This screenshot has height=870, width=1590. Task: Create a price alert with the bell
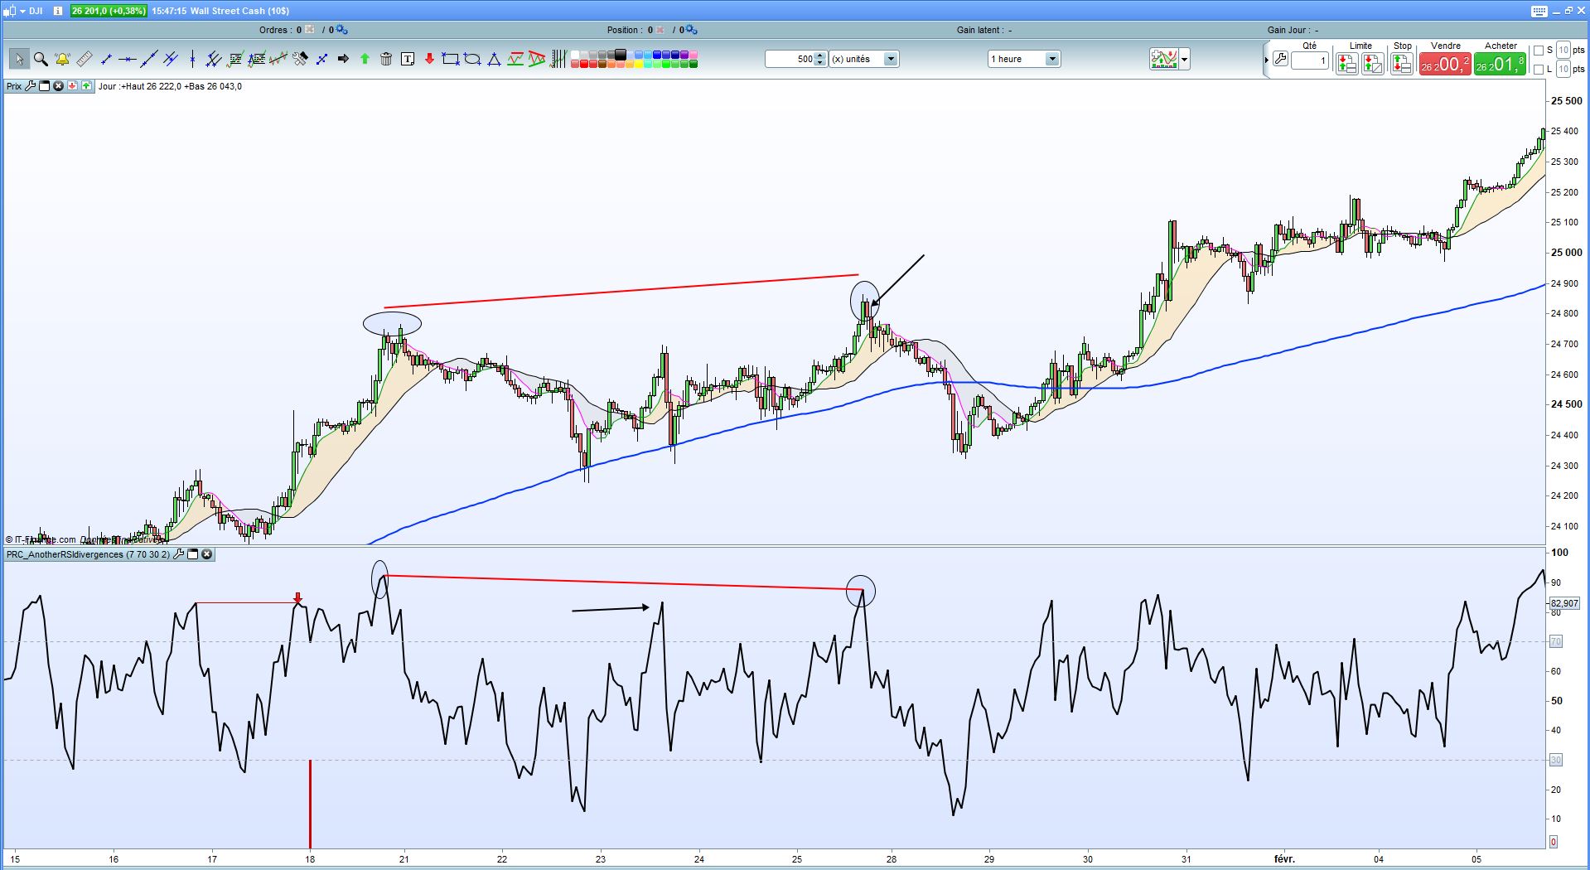62,59
